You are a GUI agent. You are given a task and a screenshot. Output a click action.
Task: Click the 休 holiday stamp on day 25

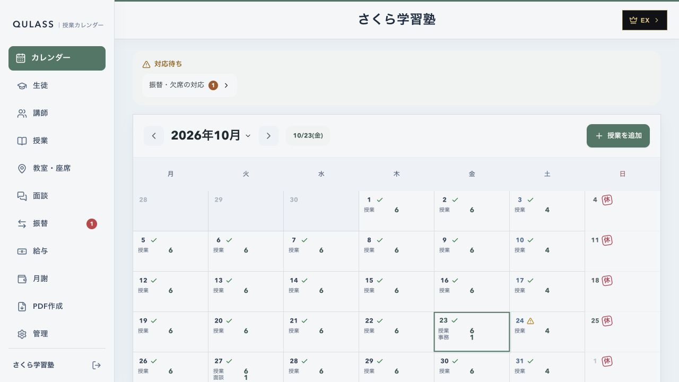(x=607, y=320)
